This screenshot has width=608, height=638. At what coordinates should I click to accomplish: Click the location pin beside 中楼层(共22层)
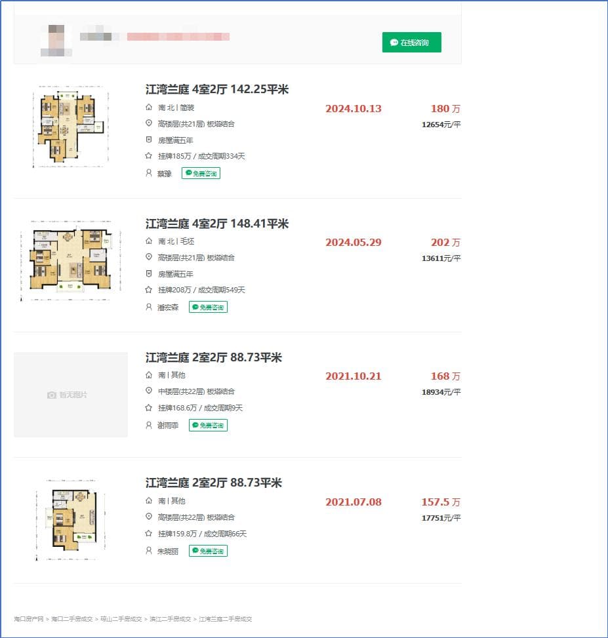tap(149, 391)
